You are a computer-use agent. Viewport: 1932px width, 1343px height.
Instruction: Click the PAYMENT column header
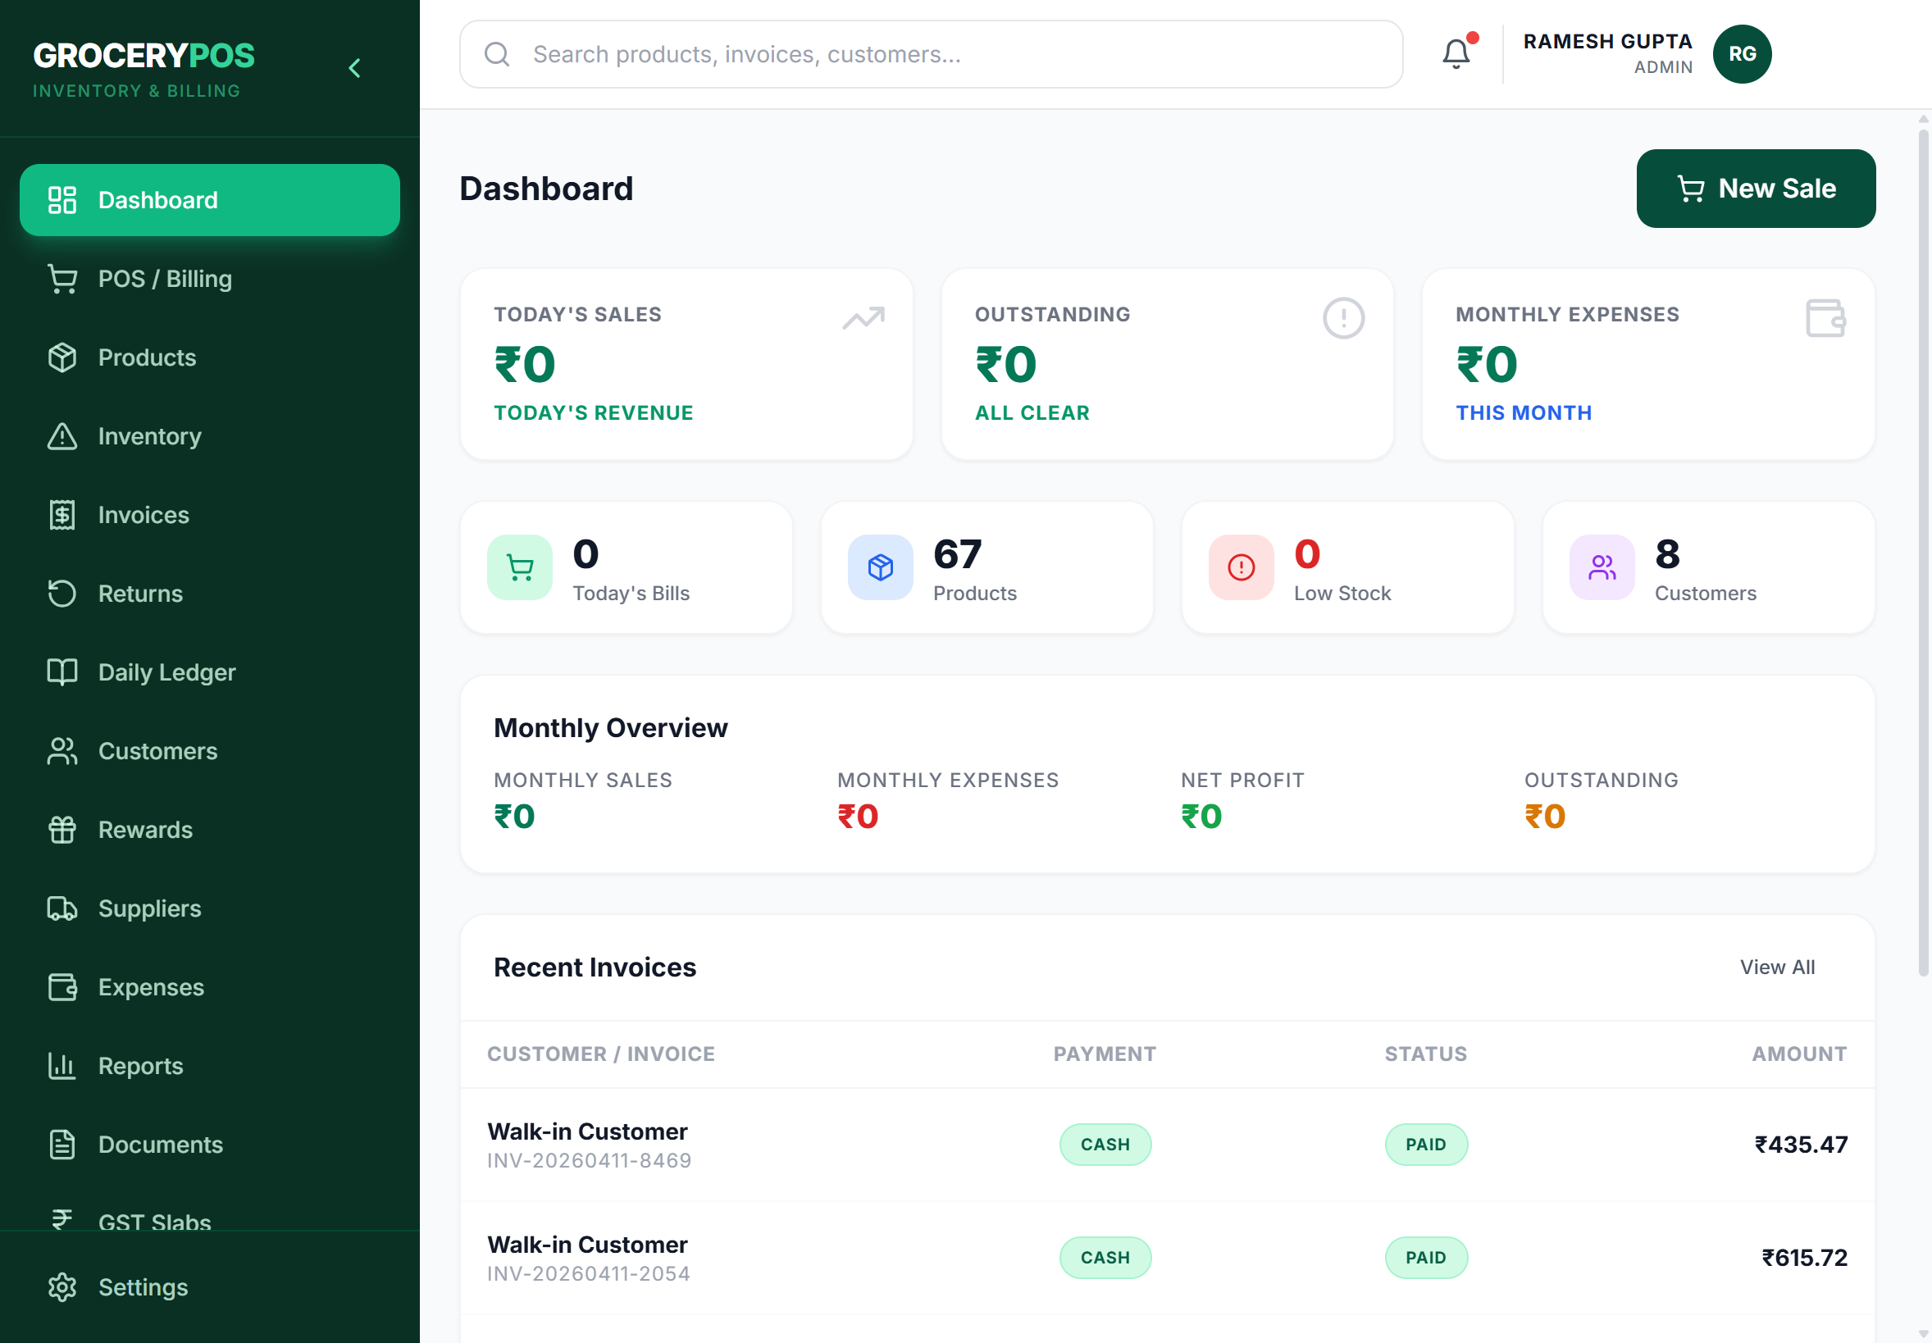click(x=1105, y=1054)
